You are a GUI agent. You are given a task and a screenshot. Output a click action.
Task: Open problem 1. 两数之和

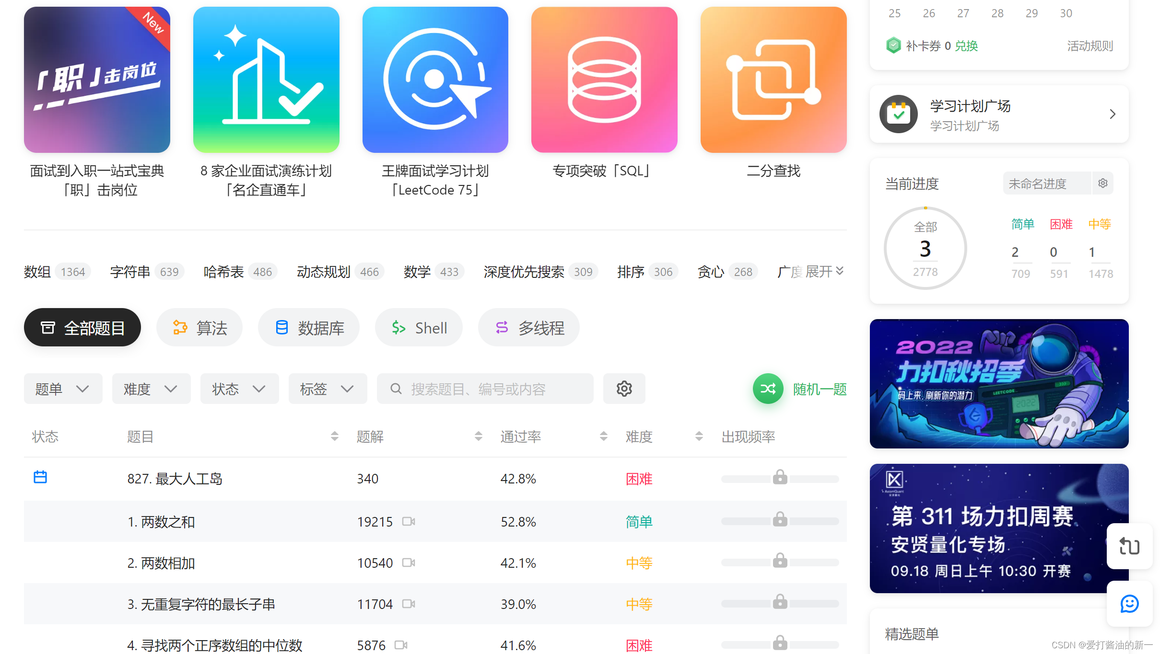161,522
